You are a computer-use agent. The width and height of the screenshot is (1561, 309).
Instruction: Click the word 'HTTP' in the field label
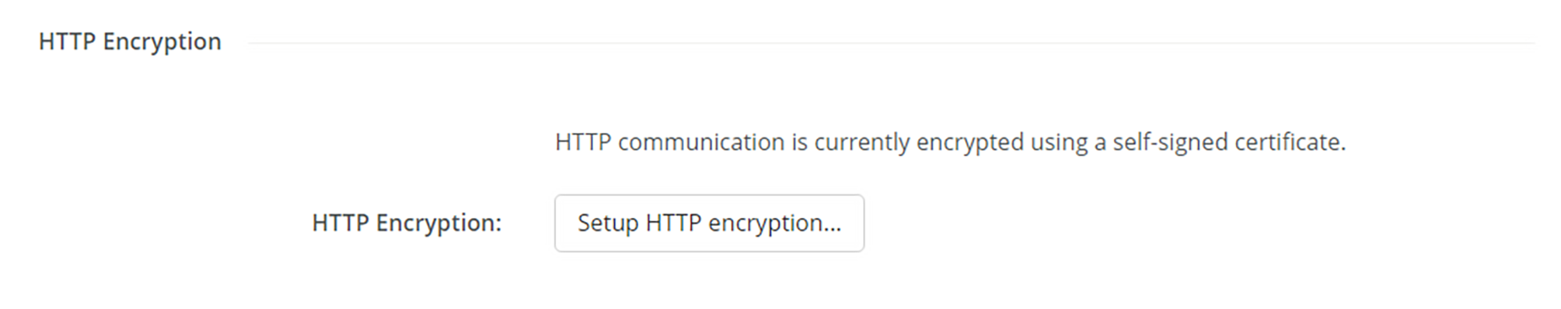click(x=340, y=223)
